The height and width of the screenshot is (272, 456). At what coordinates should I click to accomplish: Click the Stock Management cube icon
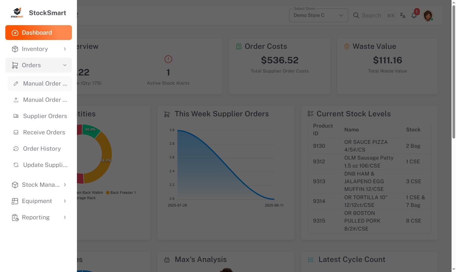[x=15, y=185]
